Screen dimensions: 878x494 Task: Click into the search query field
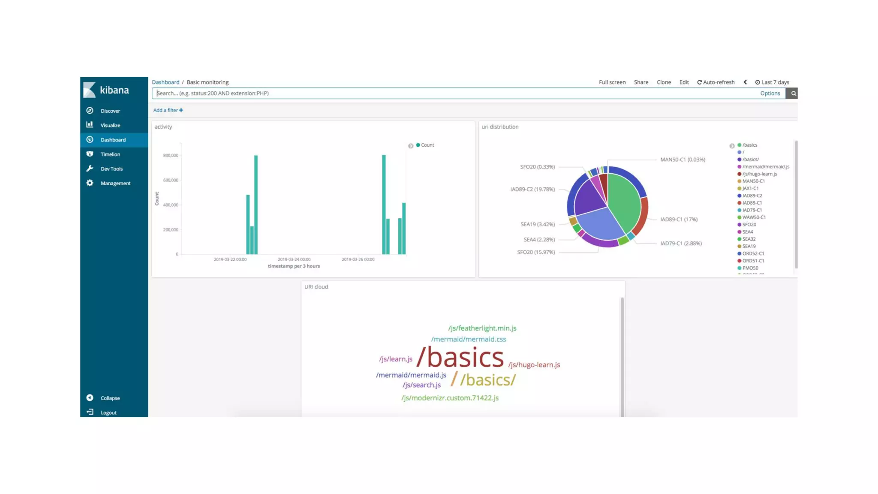tap(454, 93)
